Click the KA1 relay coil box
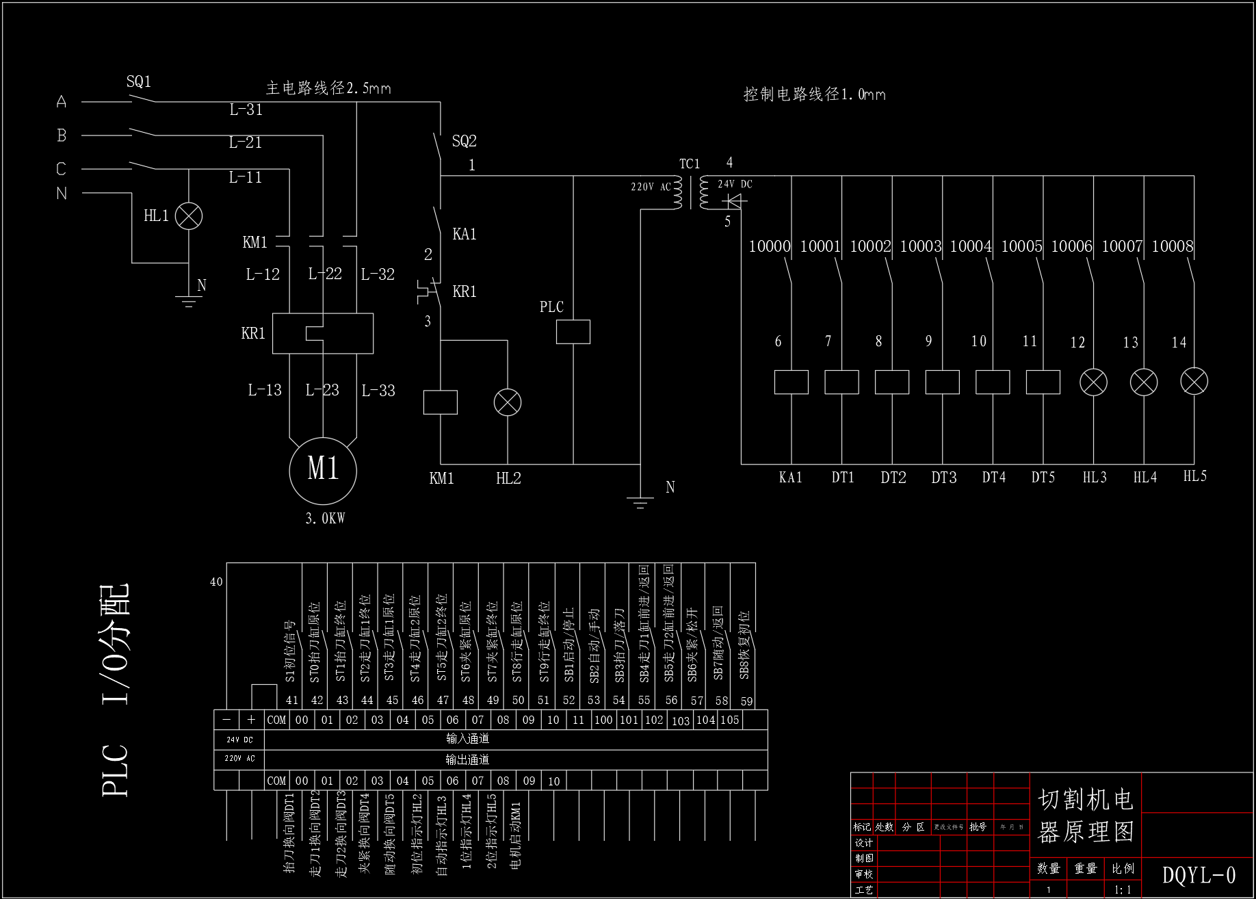The width and height of the screenshot is (1256, 899). (791, 382)
